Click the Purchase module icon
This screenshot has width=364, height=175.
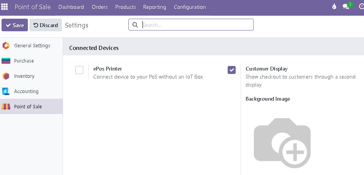6,61
